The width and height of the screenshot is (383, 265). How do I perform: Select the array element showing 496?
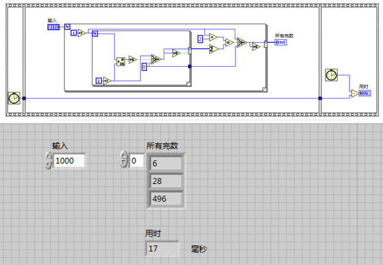pos(166,199)
